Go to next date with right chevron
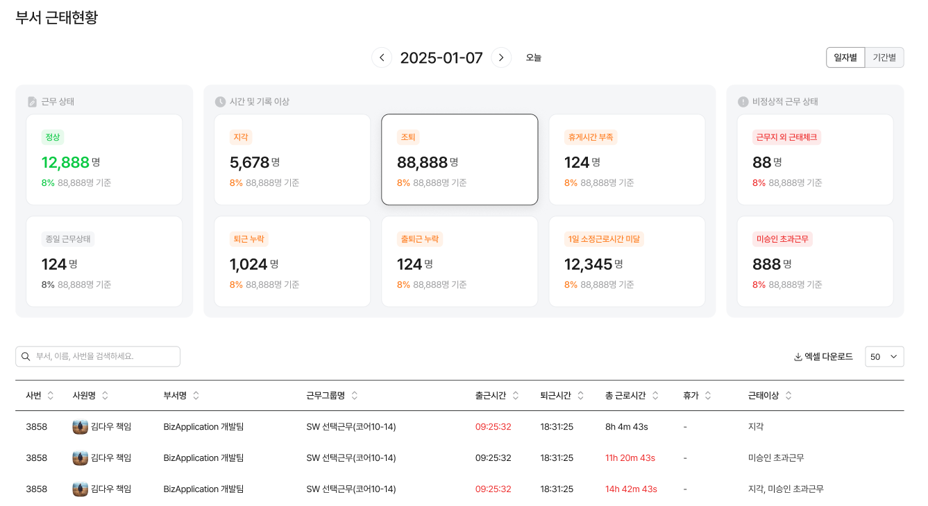The height and width of the screenshot is (506, 928). [501, 58]
